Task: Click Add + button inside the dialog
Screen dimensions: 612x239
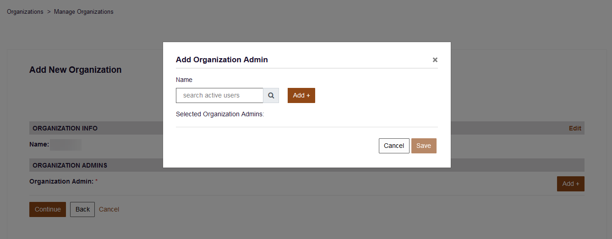Action: tap(301, 96)
